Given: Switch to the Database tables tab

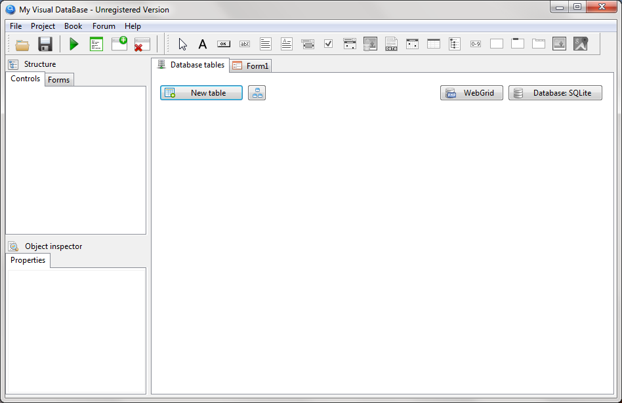Looking at the screenshot, I should click(190, 65).
